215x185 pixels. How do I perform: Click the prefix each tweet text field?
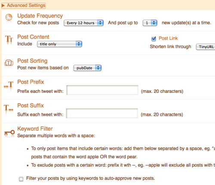tap(102, 90)
